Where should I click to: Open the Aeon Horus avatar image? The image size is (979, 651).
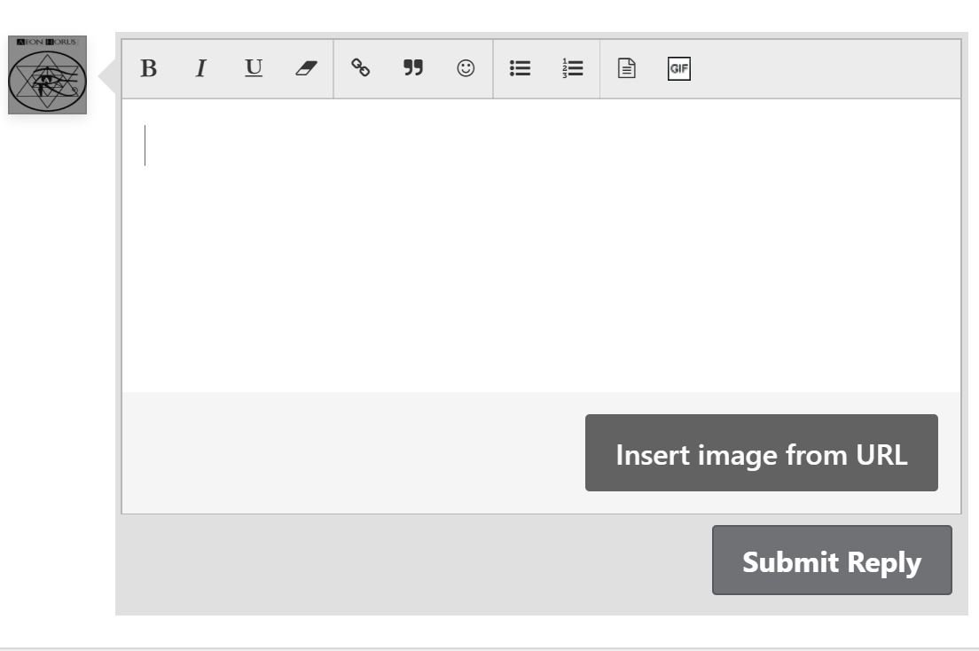coord(48,75)
